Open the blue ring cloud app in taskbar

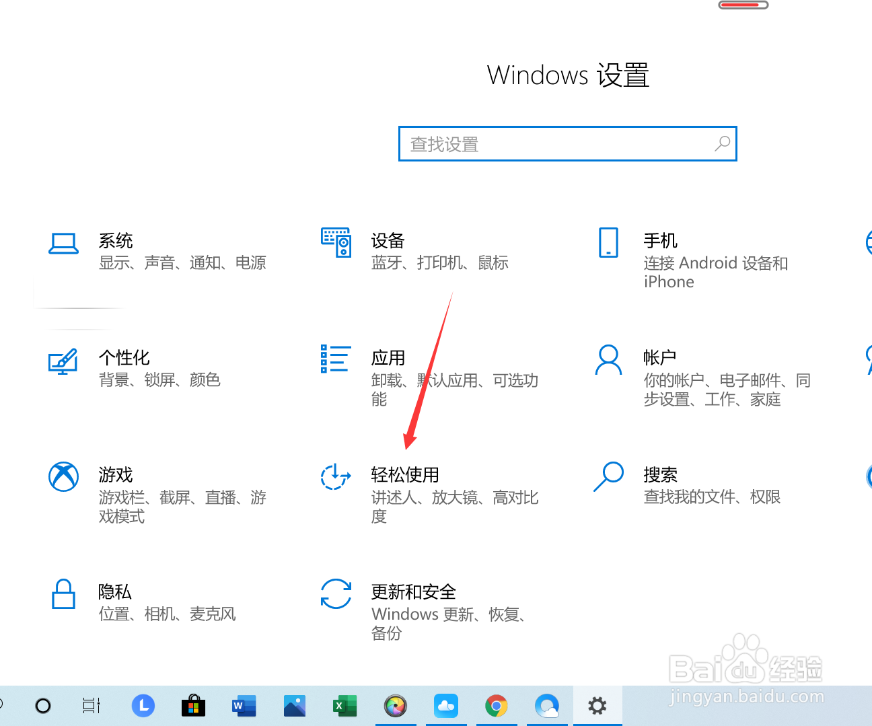click(547, 706)
